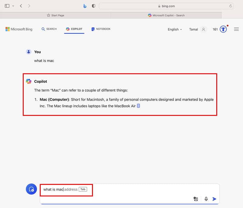Accept the address suggestion with Tab chip
This screenshot has height=208, width=243.
pyautogui.click(x=83, y=189)
